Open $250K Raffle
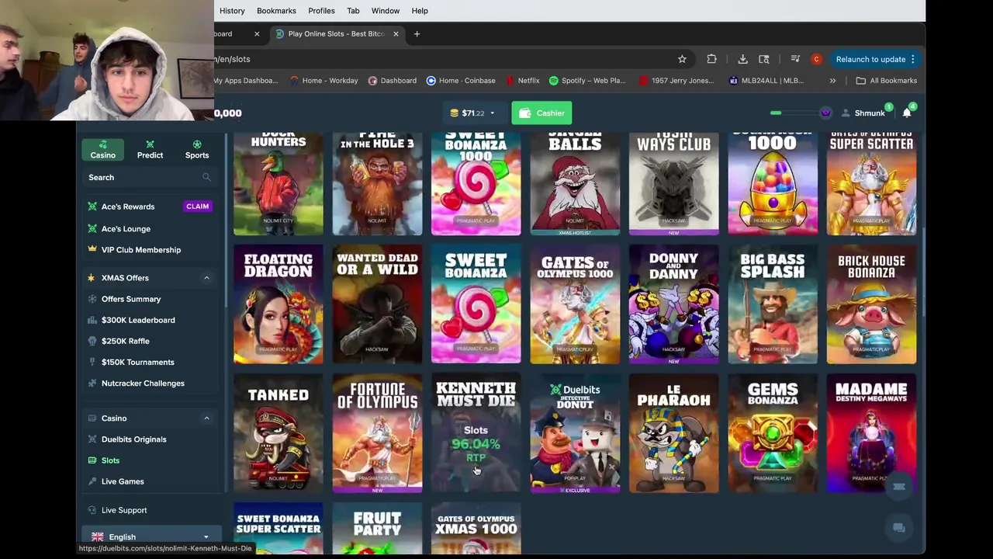 (x=126, y=341)
